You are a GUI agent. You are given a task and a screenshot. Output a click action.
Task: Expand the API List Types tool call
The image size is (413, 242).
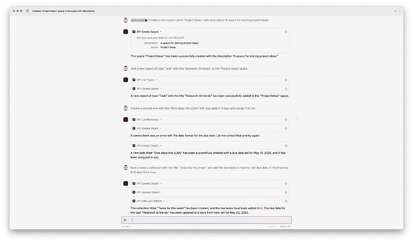tap(156, 80)
